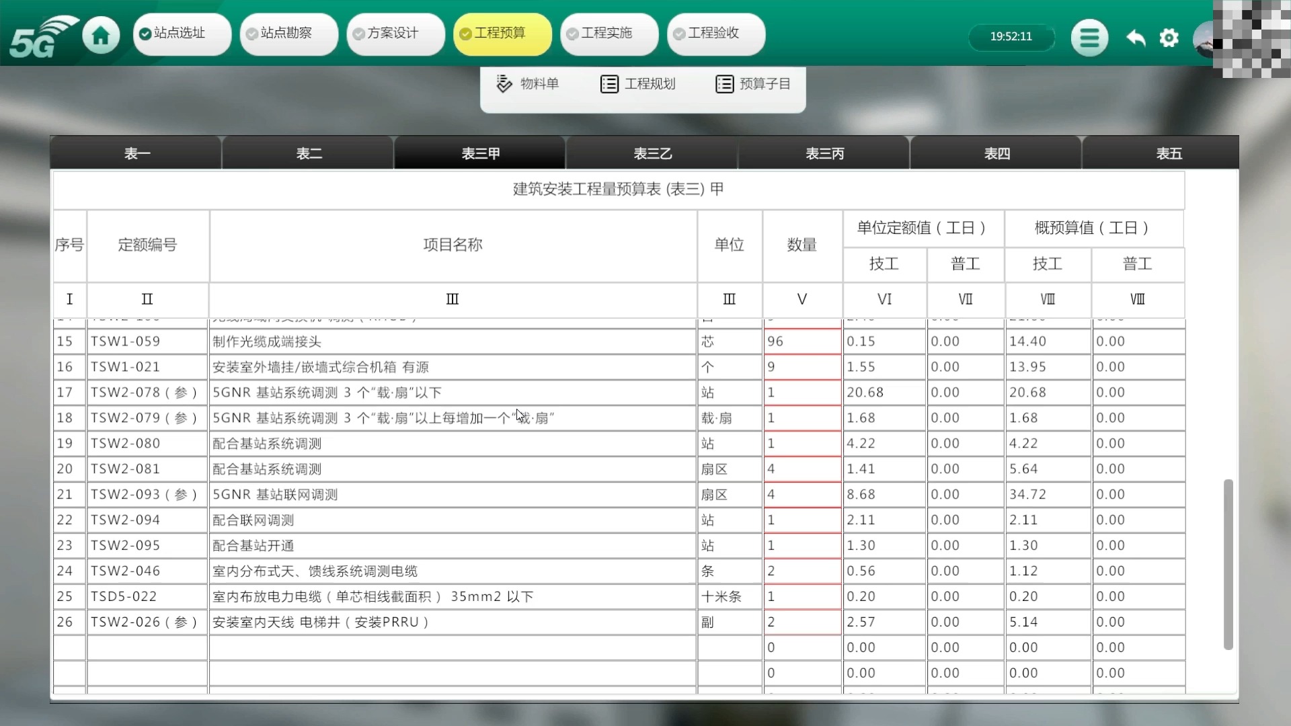Edit quantity field for TSW1-021 row
The height and width of the screenshot is (726, 1291).
click(802, 367)
